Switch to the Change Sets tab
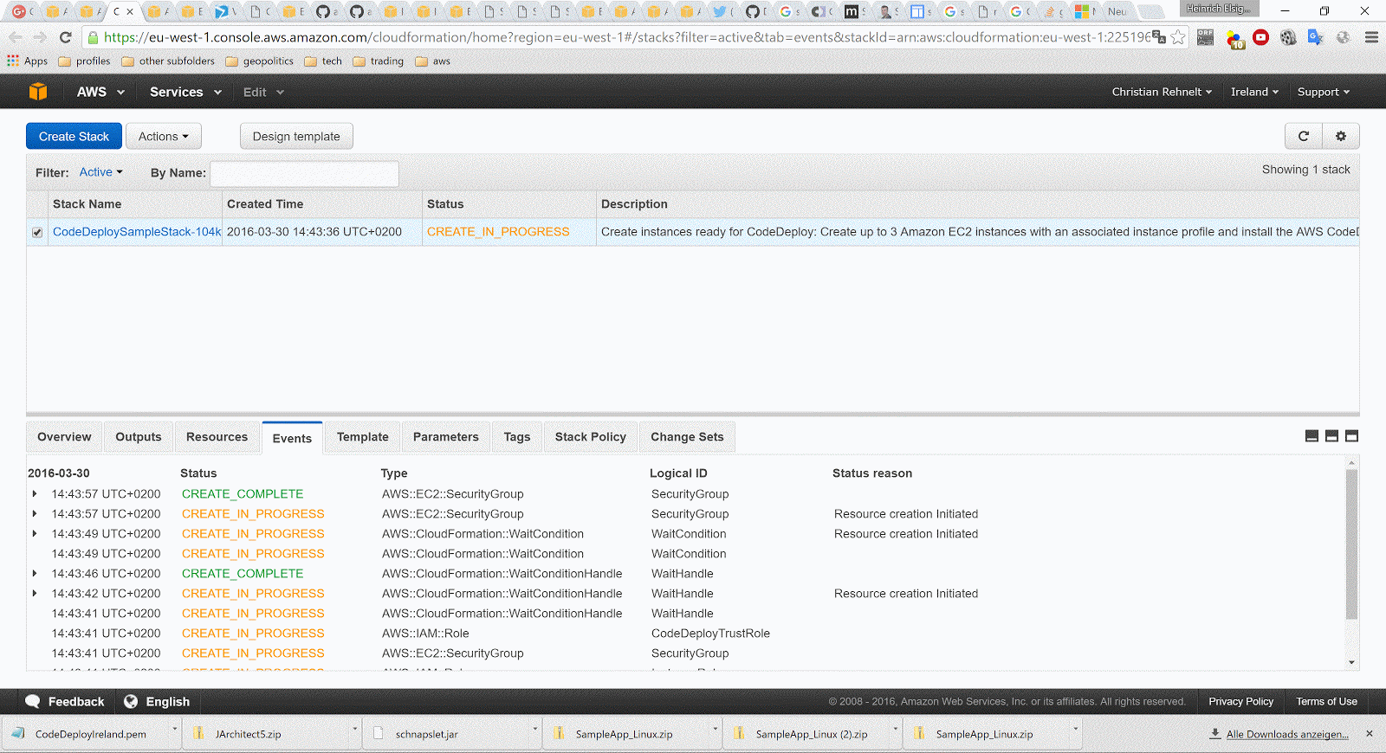 (x=687, y=437)
